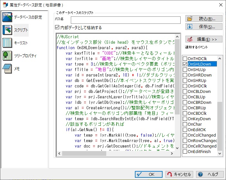Open the メモ notepad icon
The image size is (226, 180).
click(x=7, y=69)
